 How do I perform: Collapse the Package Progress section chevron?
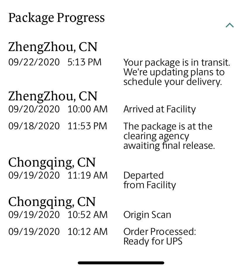tap(230, 25)
